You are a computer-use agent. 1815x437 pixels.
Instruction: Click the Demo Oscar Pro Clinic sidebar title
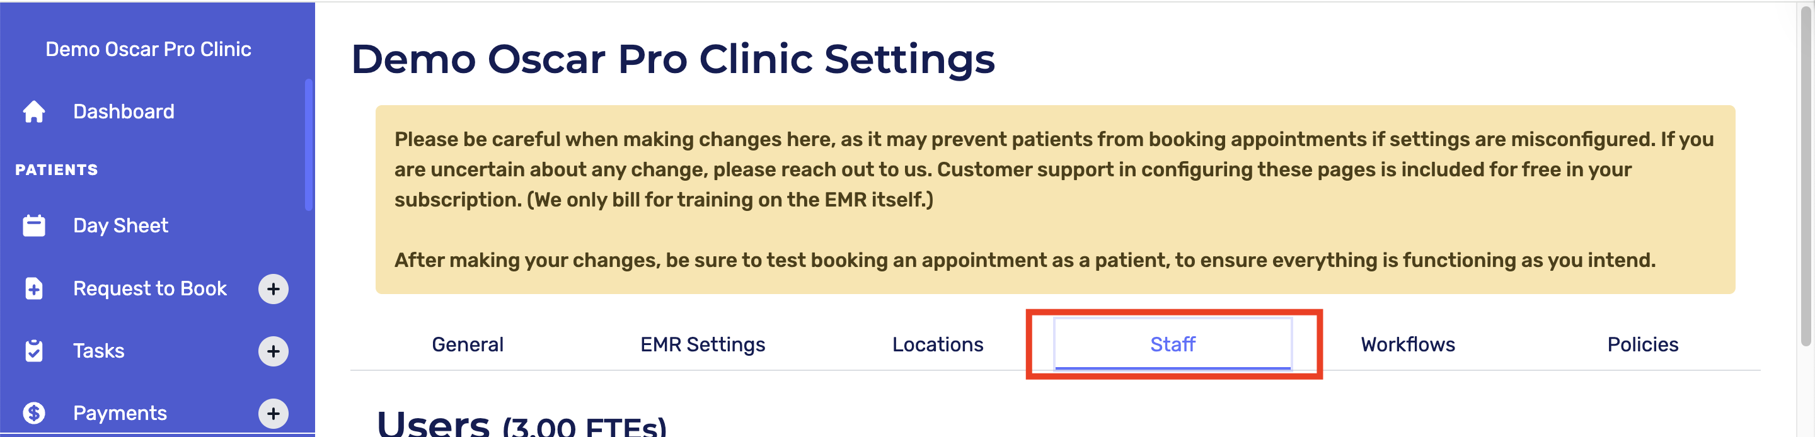tap(148, 49)
